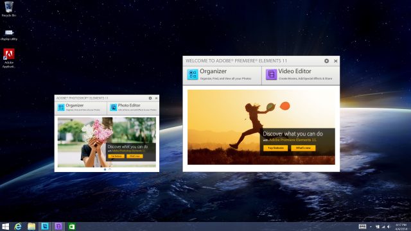Open the green Store app on the taskbar
The height and width of the screenshot is (231, 411).
71,227
